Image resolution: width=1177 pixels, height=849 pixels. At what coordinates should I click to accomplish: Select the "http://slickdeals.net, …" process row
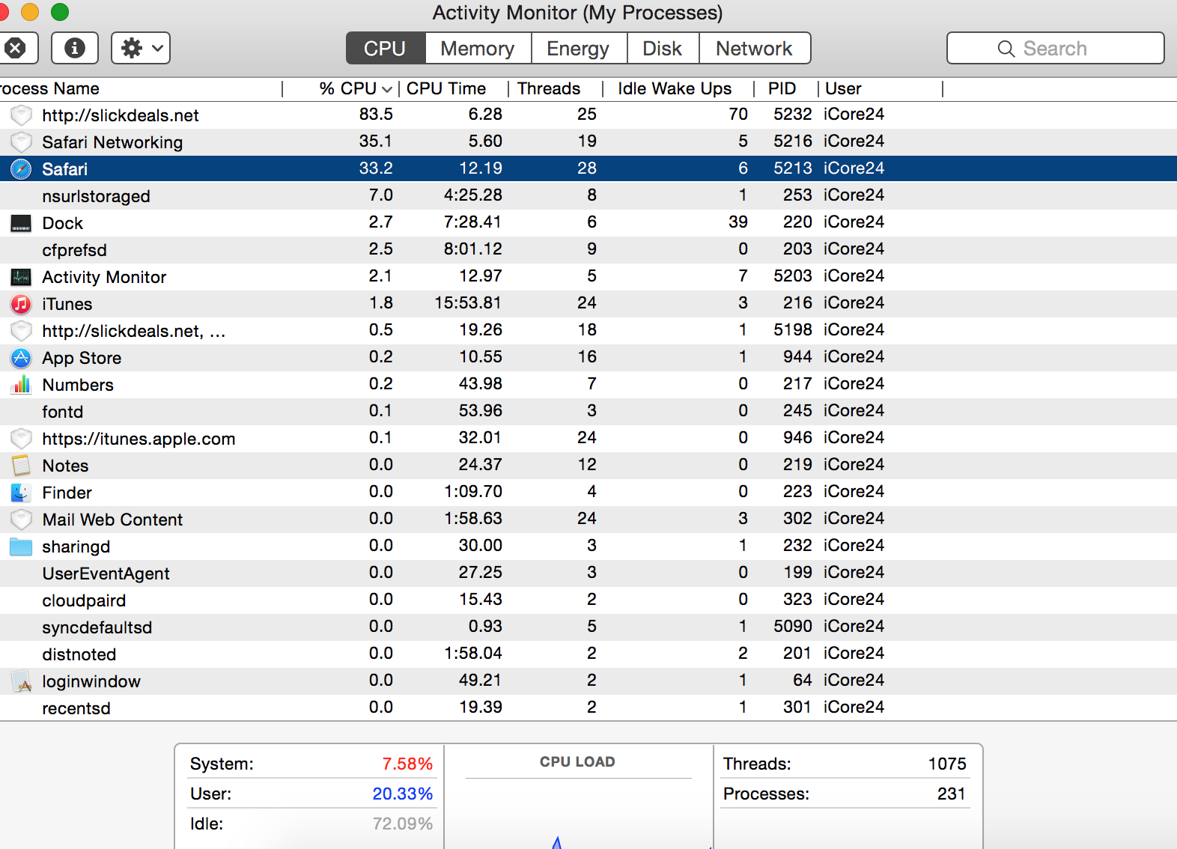[x=588, y=331]
